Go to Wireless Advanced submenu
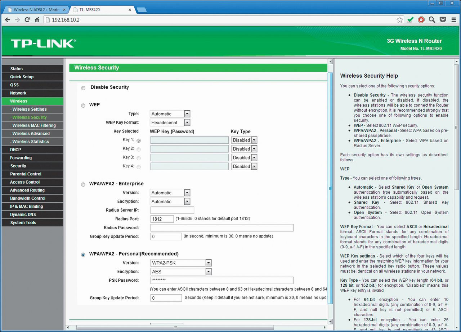 [32, 133]
